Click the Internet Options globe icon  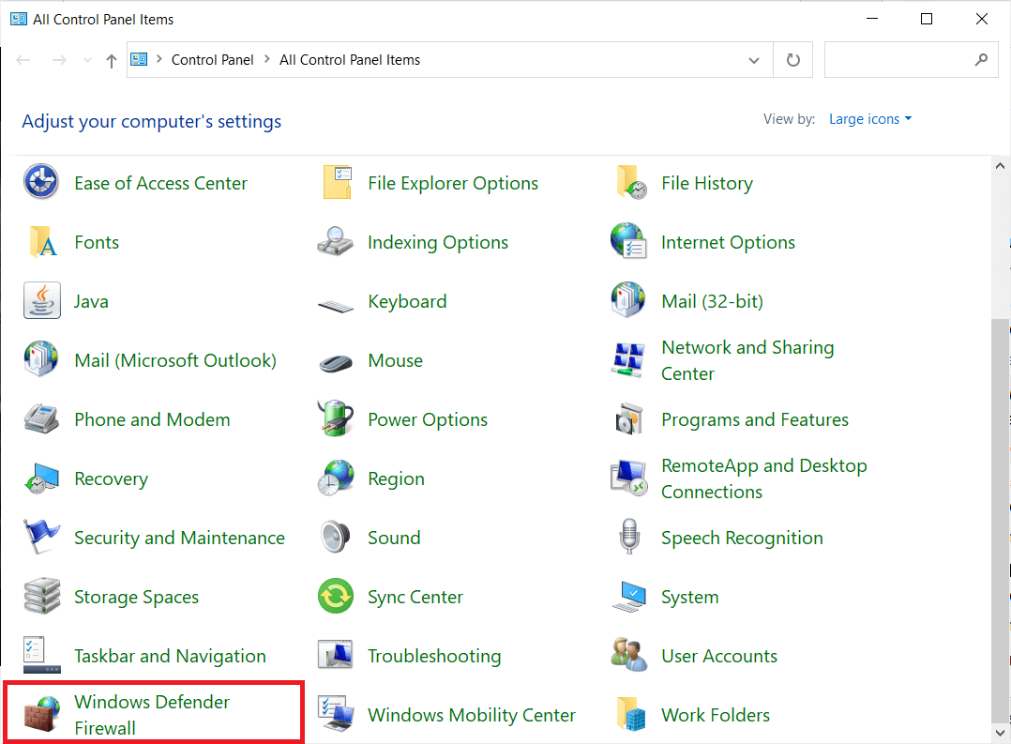[628, 242]
